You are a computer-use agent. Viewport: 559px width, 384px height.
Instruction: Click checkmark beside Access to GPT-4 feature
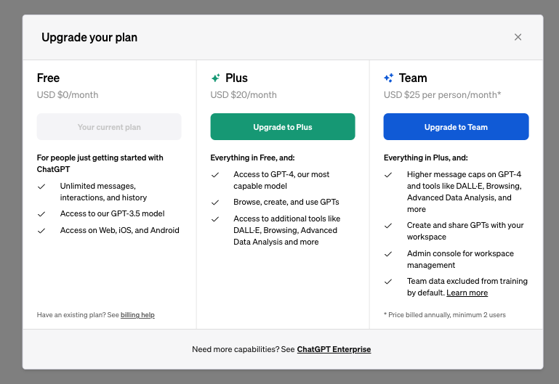[215, 175]
